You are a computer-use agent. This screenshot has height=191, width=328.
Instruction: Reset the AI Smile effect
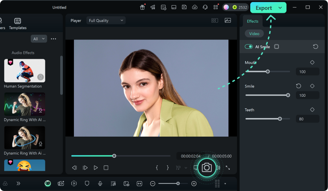click(316, 47)
